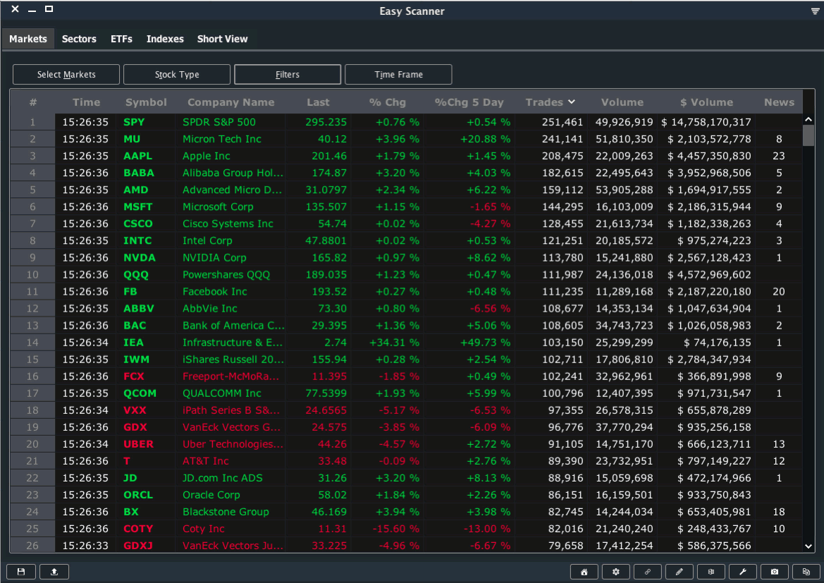Click the scrollbar down arrow
Image resolution: width=824 pixels, height=583 pixels.
tap(808, 546)
